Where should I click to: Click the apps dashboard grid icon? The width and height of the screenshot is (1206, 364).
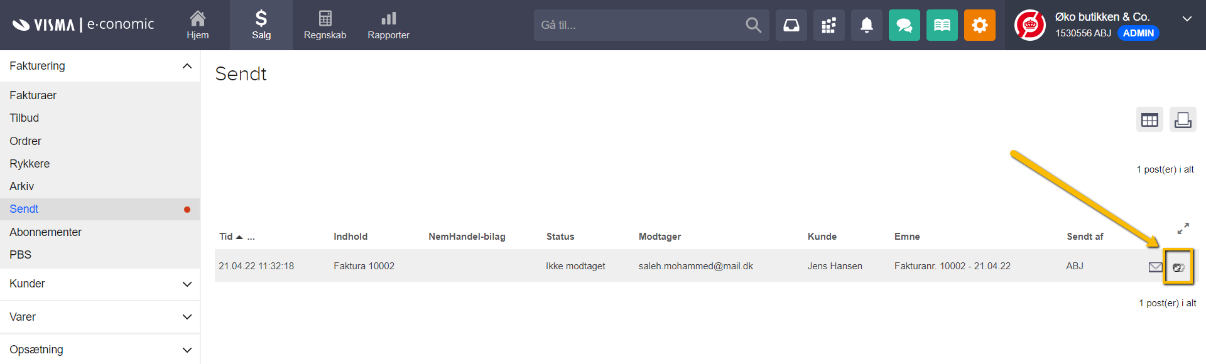coord(828,25)
